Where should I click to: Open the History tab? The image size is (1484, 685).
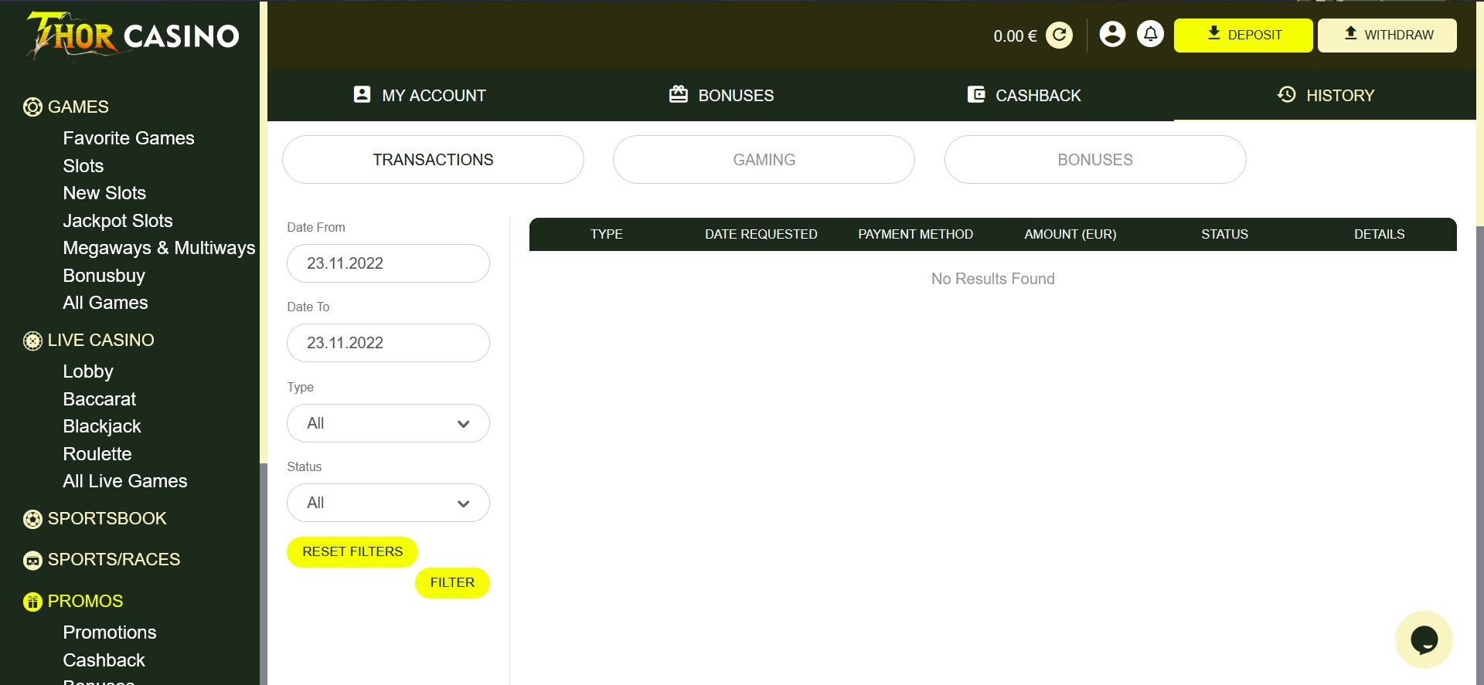click(1325, 95)
